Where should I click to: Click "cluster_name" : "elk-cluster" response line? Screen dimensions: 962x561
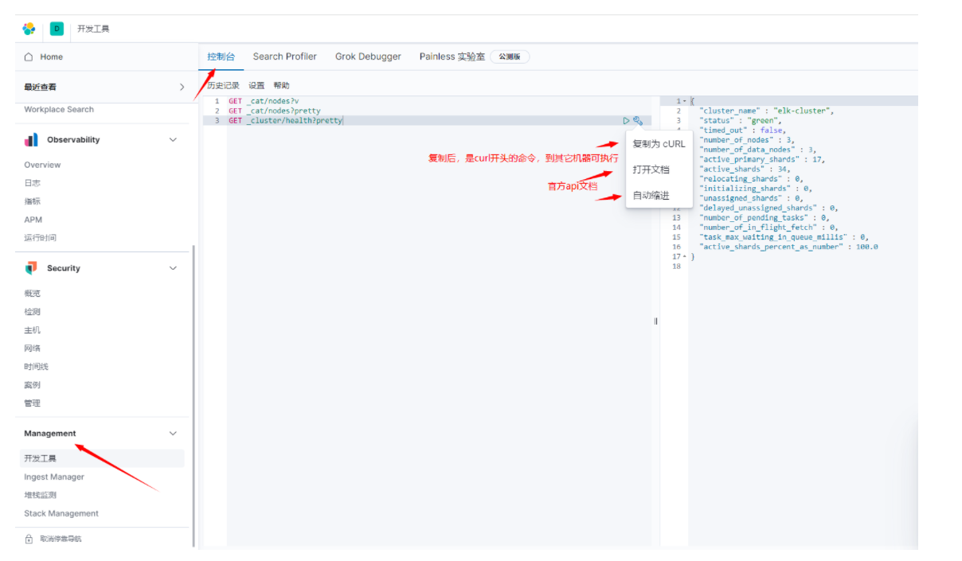tap(766, 111)
